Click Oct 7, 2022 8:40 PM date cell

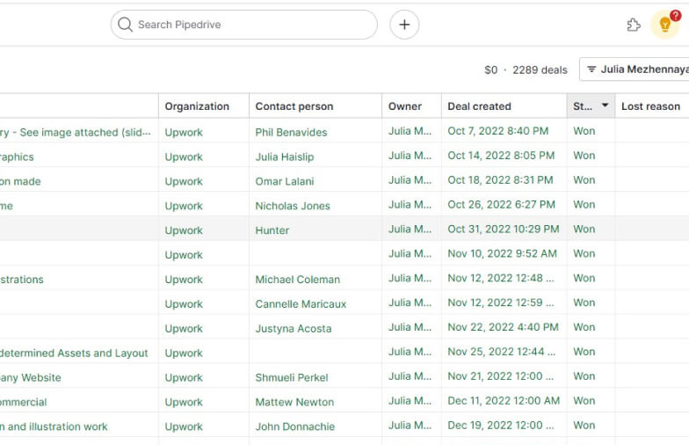tap(497, 131)
